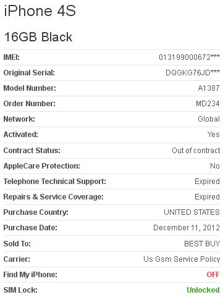Click the IMEI field label
The image size is (223, 297).
pyautogui.click(x=12, y=57)
